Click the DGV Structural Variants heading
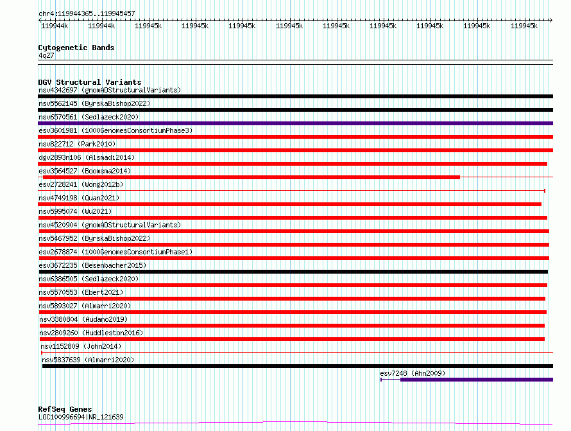The image size is (571, 431). pos(90,82)
